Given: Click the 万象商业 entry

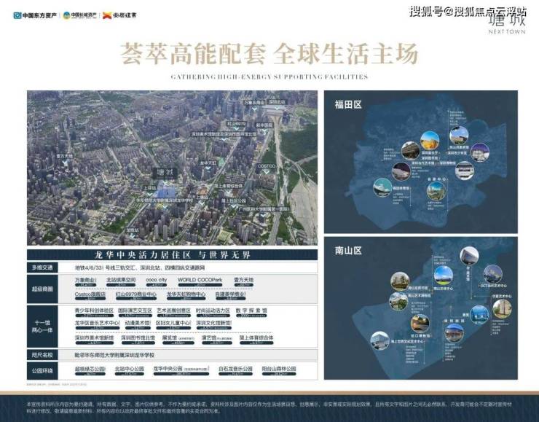Looking at the screenshot, I should tap(85, 281).
